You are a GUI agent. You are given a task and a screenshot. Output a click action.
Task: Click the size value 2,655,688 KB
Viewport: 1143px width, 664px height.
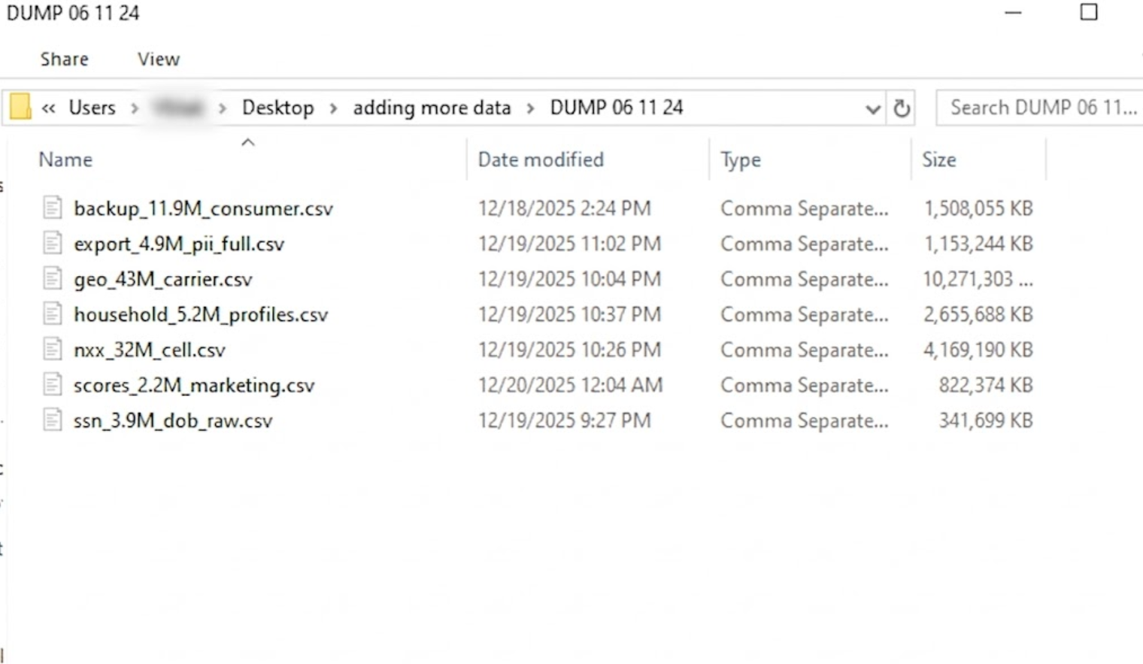(978, 314)
